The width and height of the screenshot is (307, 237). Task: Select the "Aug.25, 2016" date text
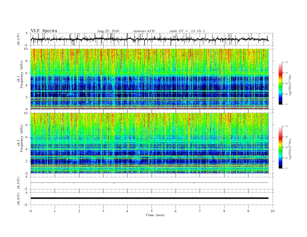click(x=108, y=31)
